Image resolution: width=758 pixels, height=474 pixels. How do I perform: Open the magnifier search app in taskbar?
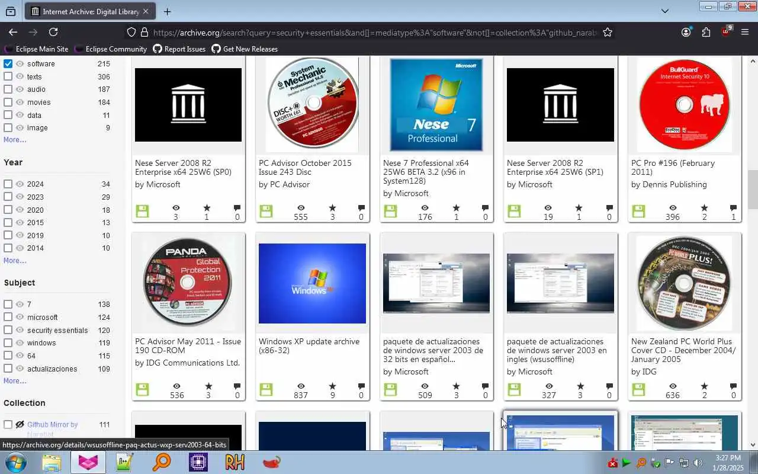click(x=161, y=462)
